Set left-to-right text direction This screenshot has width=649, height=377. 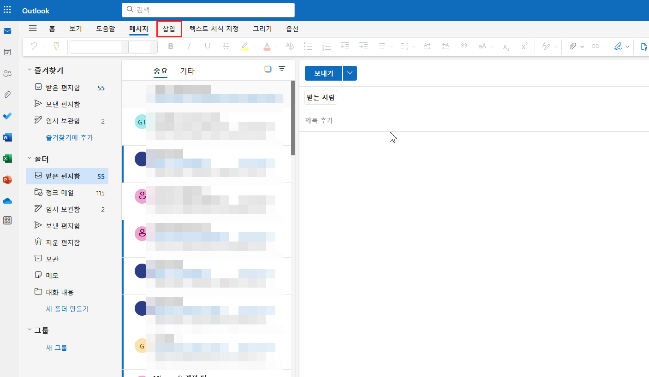[x=427, y=47]
